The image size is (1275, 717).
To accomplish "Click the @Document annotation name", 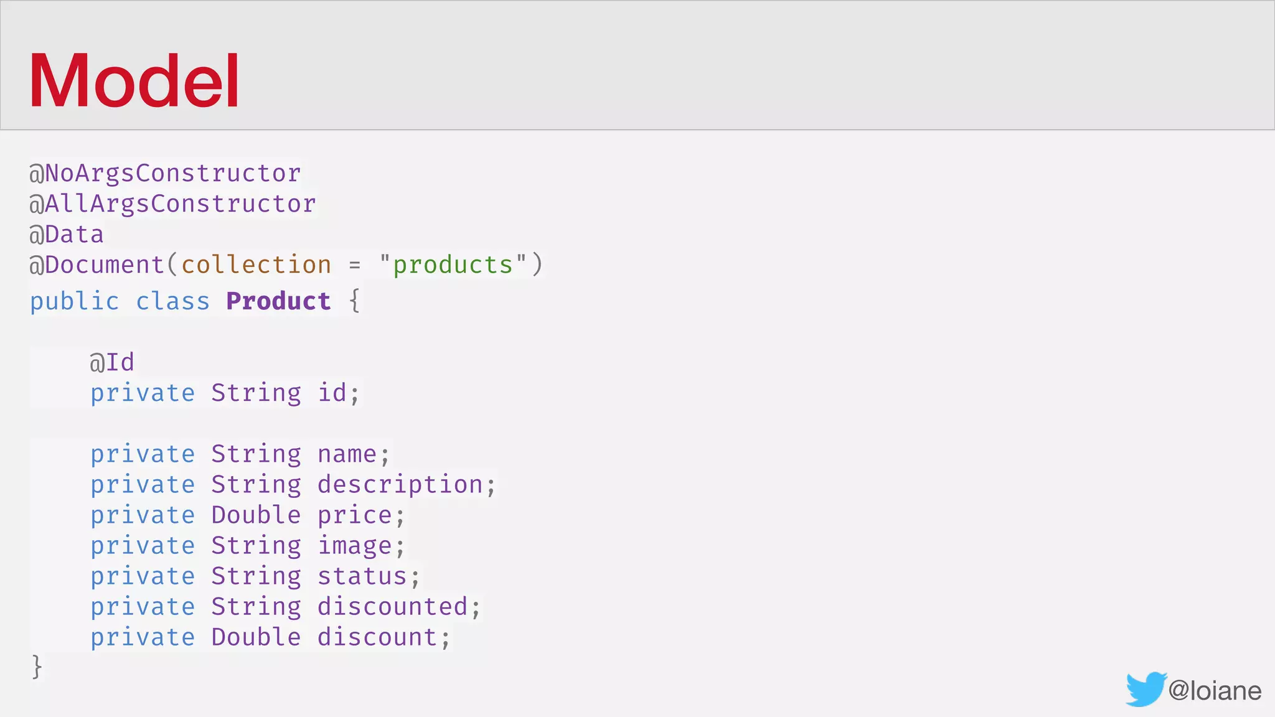I will pos(96,265).
